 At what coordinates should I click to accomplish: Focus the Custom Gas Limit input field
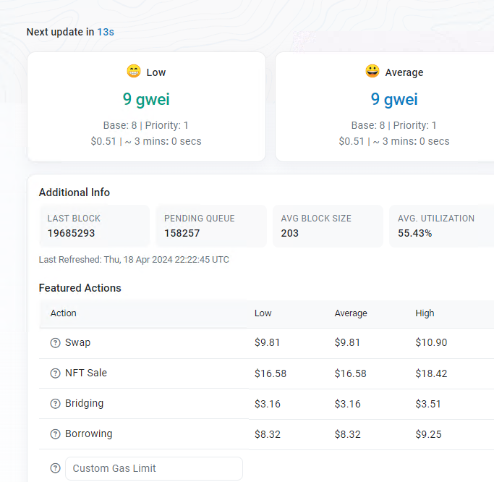[x=154, y=468]
